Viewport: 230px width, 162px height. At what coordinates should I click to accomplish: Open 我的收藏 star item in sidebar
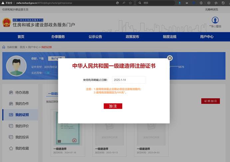pos(22,148)
